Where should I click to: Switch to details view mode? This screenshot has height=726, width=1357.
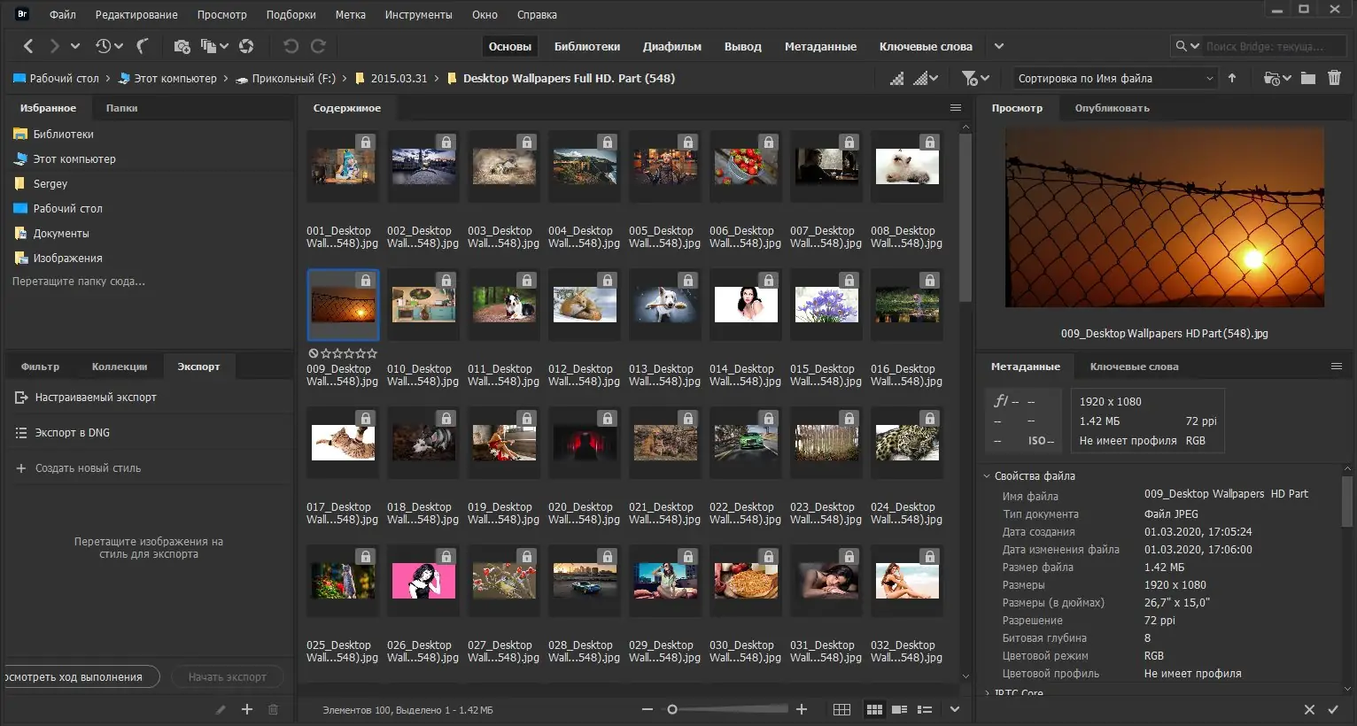899,709
